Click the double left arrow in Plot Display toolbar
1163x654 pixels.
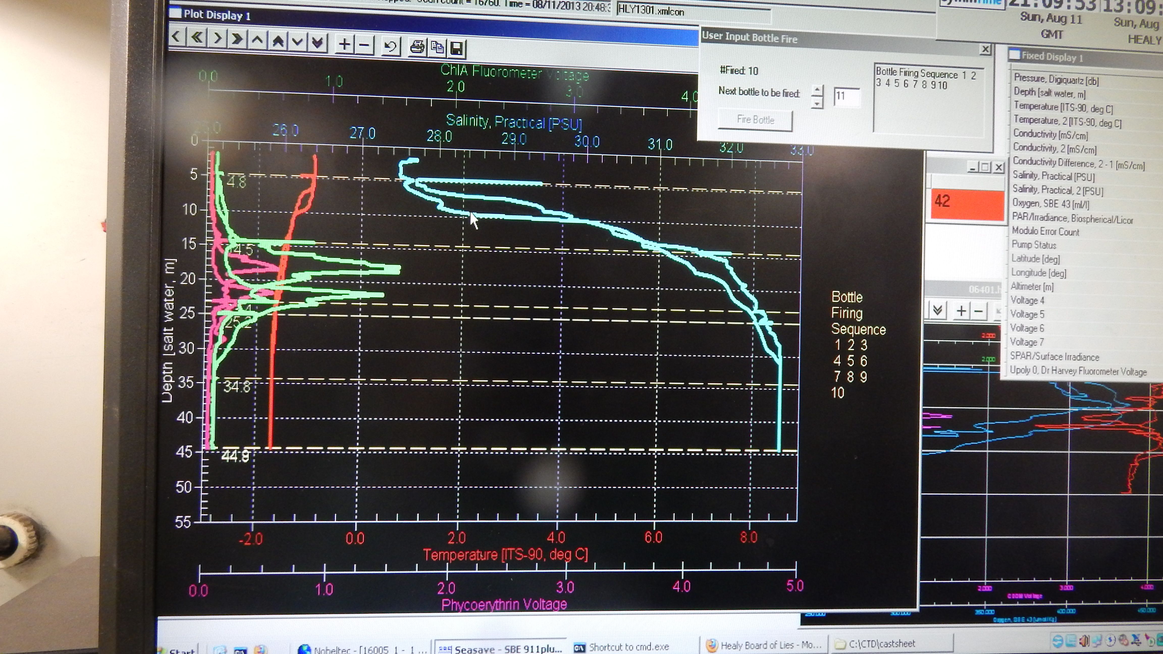click(197, 37)
